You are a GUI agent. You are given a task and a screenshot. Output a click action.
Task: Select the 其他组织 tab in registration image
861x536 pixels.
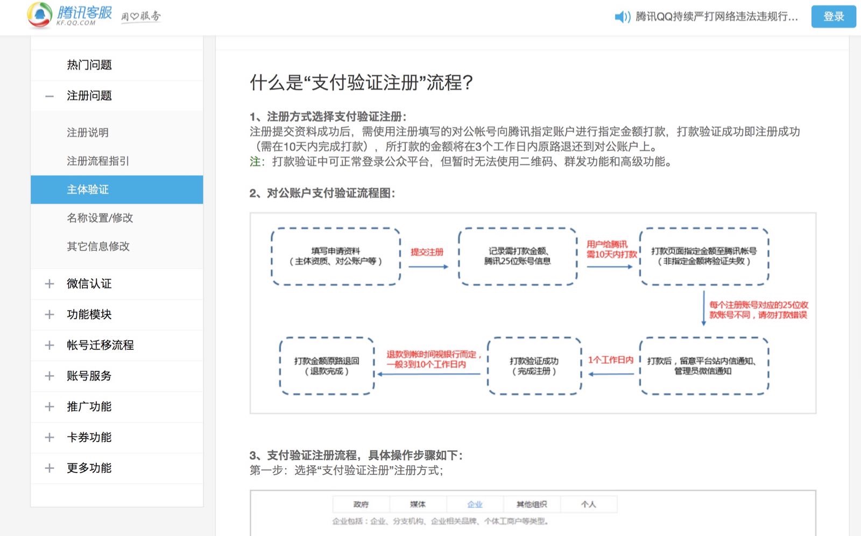coord(532,504)
